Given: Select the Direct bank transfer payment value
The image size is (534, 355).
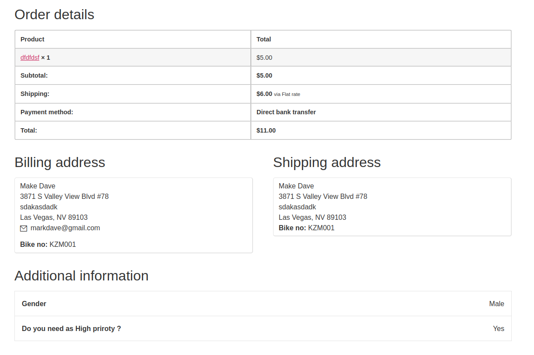Looking at the screenshot, I should pos(286,112).
